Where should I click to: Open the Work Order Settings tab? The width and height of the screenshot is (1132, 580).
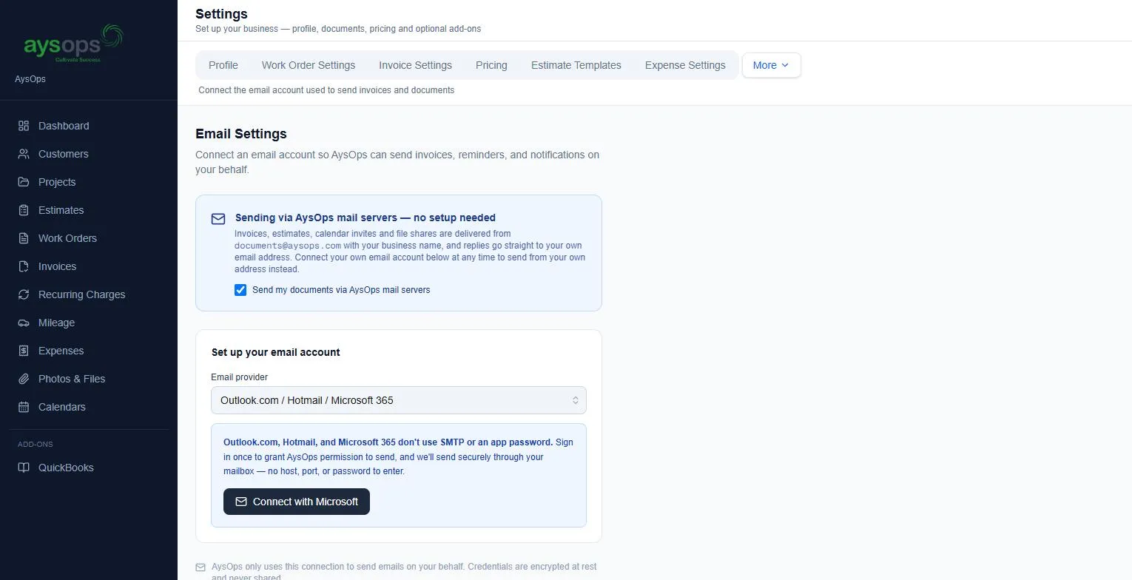point(309,65)
